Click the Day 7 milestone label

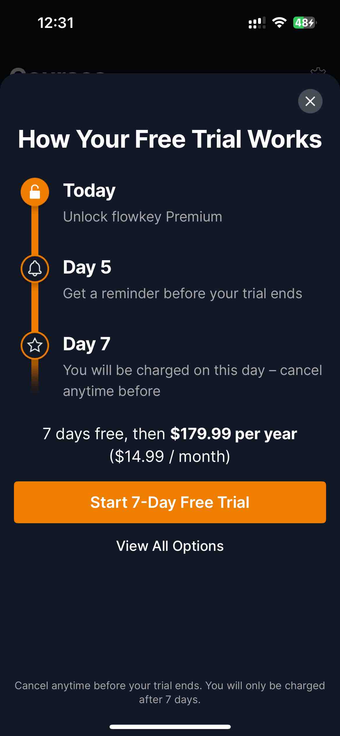[86, 344]
